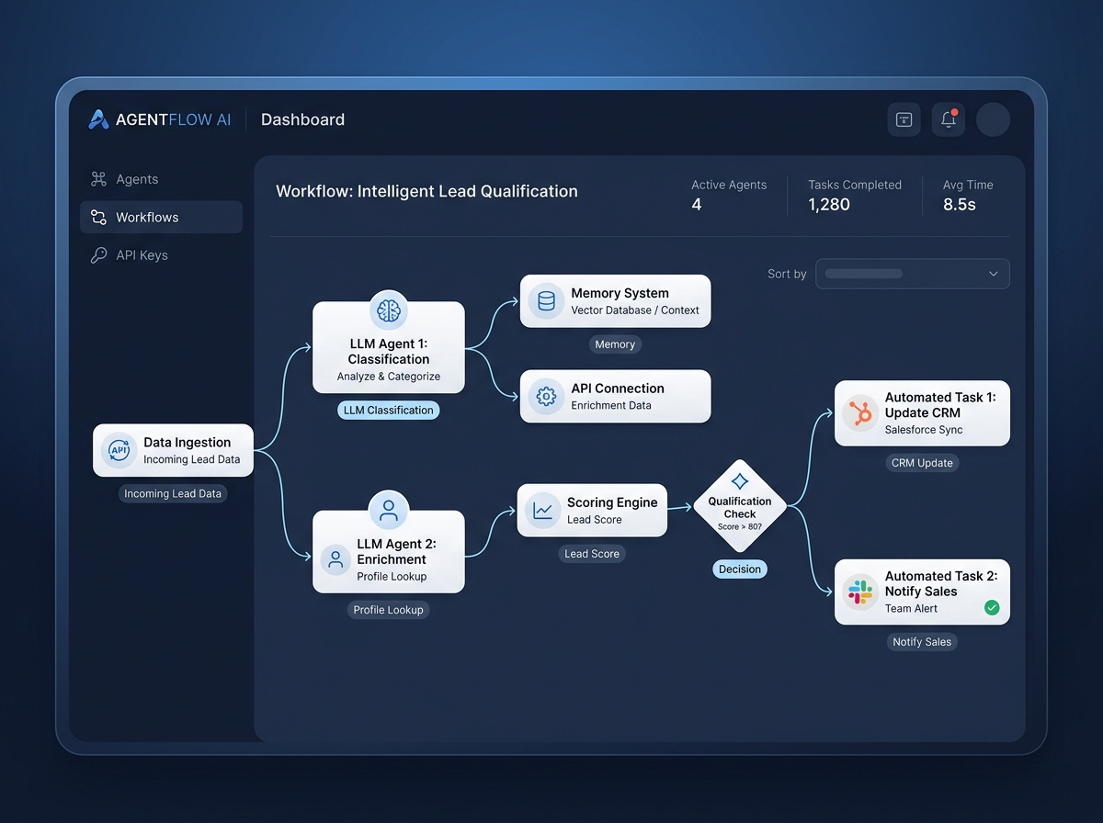Click the AgentFlow AI logo icon
Viewport: 1103px width, 823px height.
click(x=98, y=119)
